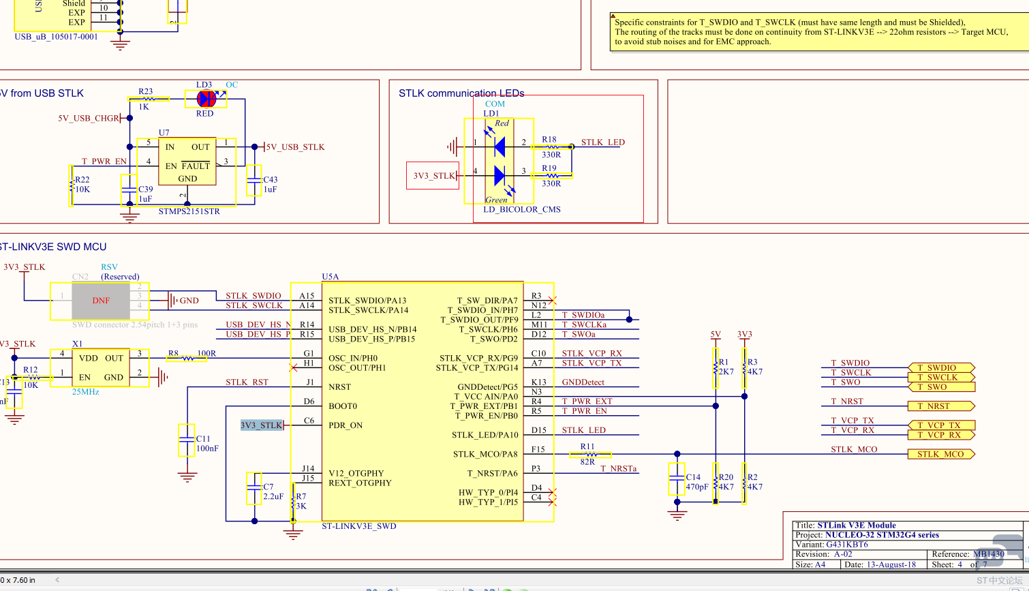
Task: Click the STLK_VCP_TX net label
Action: (x=592, y=363)
